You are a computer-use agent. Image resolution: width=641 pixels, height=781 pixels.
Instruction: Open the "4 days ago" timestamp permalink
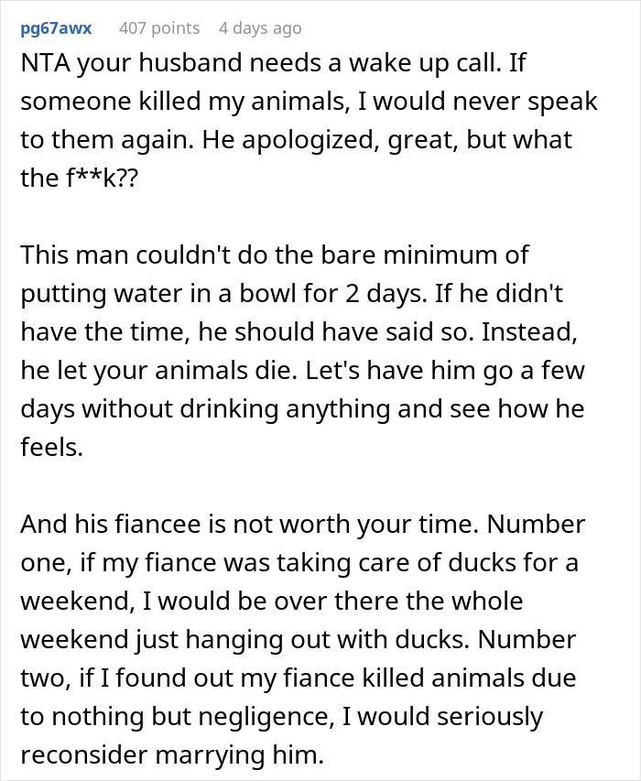click(259, 28)
